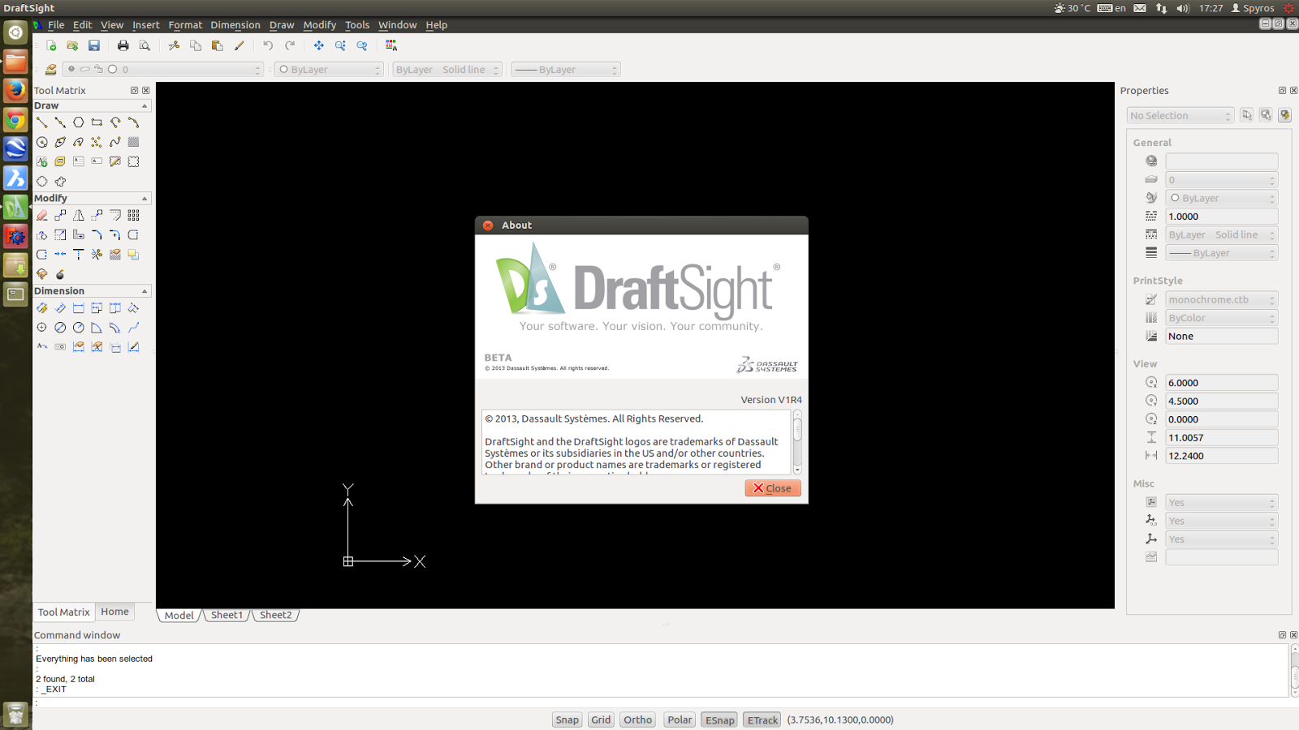Open the Trash from the dock
The image size is (1299, 730).
[15, 714]
